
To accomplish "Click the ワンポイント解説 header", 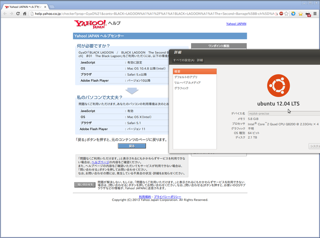I will (219, 46).
